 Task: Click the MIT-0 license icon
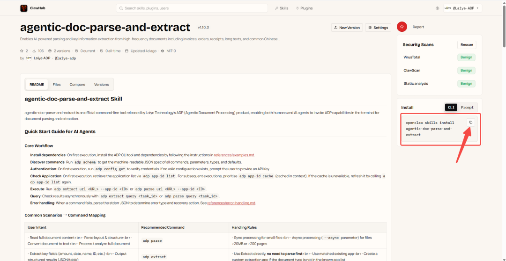(x=163, y=51)
